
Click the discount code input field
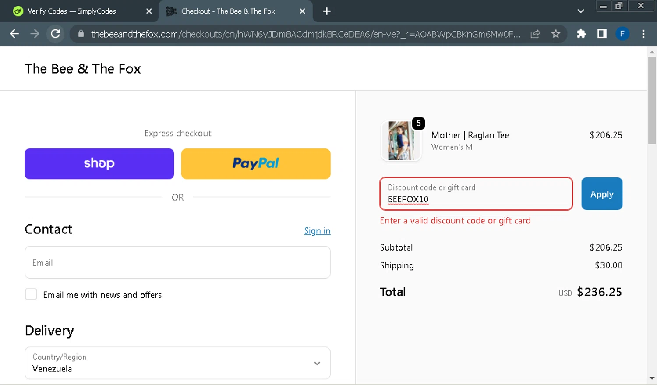(476, 194)
